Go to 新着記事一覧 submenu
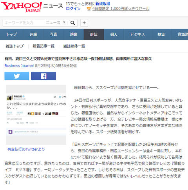 43,46
